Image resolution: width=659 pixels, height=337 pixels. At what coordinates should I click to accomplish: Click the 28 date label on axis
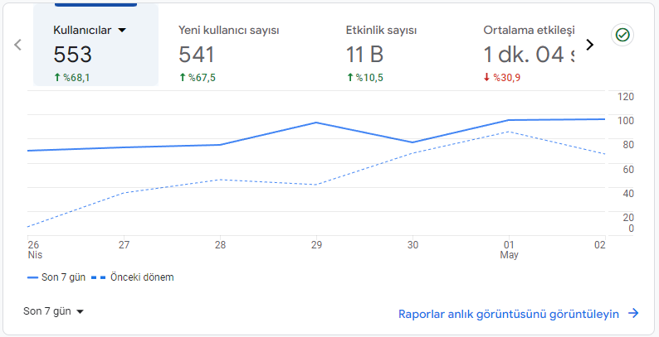pyautogui.click(x=220, y=245)
